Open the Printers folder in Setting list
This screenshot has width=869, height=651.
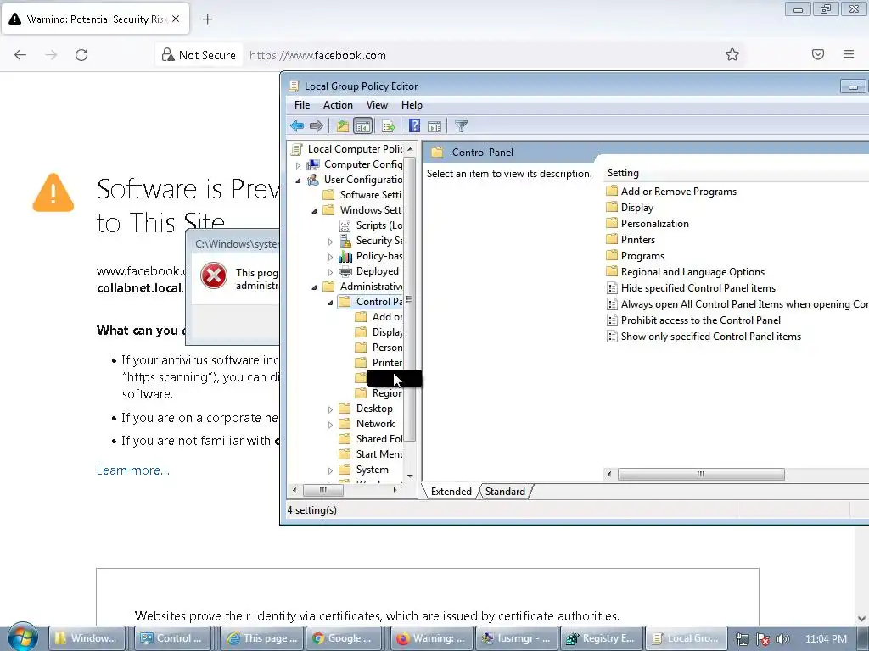(x=631, y=239)
